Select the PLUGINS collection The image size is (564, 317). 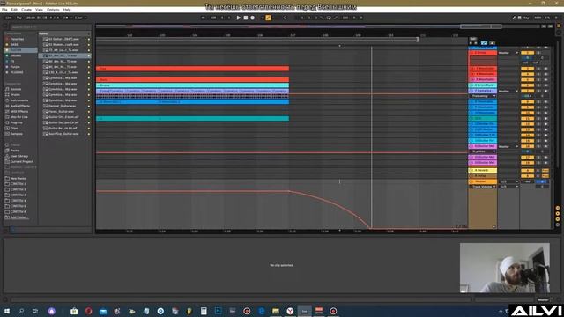point(17,72)
